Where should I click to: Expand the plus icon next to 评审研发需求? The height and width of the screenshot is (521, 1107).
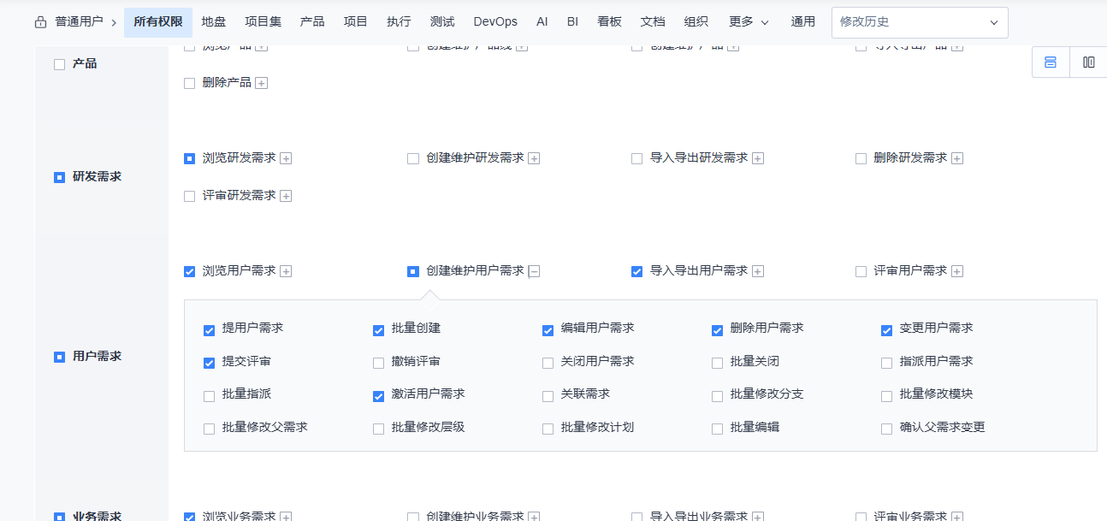point(286,196)
